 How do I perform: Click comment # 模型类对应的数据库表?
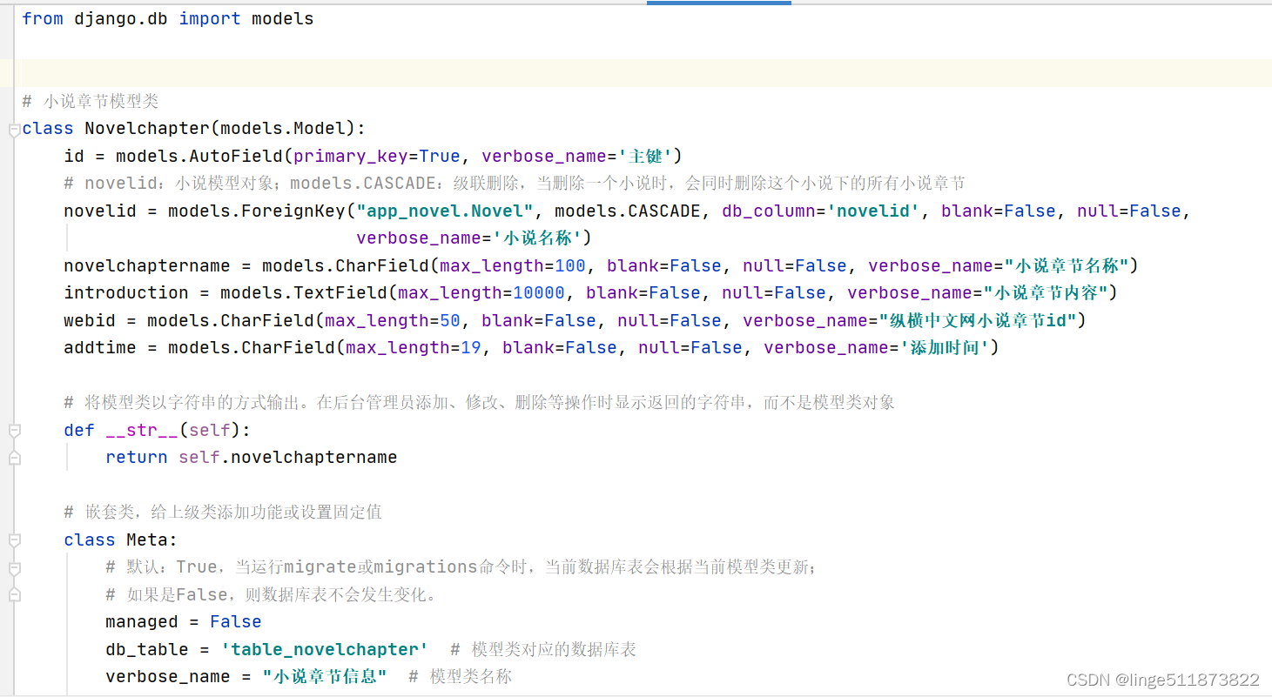tap(543, 649)
